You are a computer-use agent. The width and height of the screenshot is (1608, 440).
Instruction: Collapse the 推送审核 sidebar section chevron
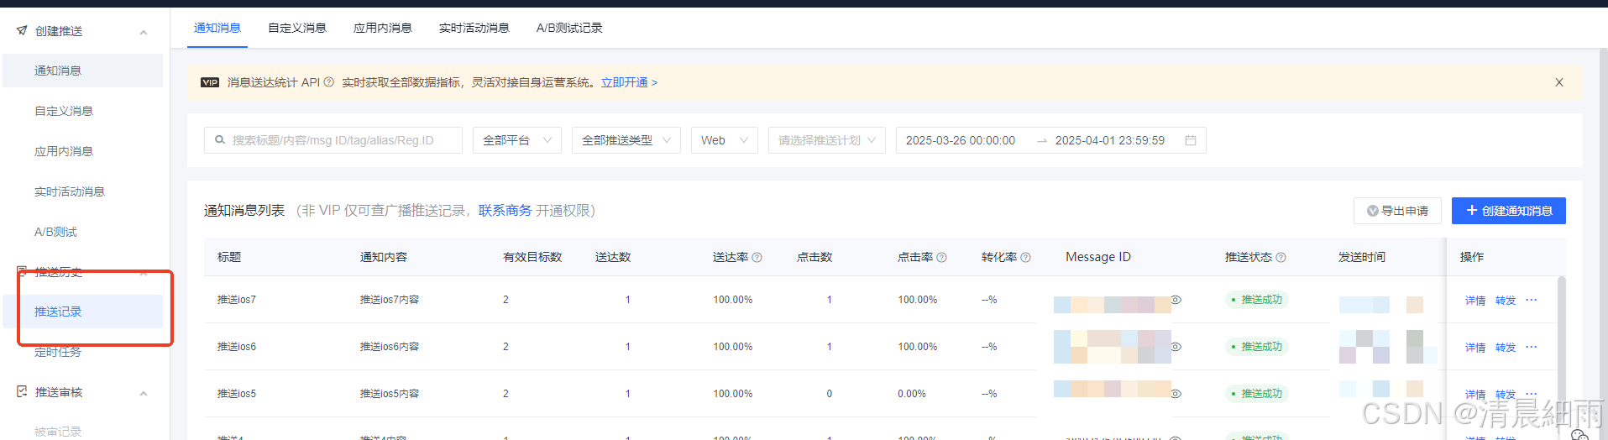pos(144,393)
